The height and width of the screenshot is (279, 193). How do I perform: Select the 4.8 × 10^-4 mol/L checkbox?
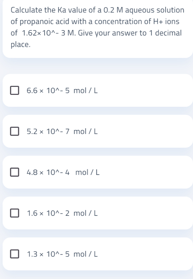pyautogui.click(x=14, y=172)
